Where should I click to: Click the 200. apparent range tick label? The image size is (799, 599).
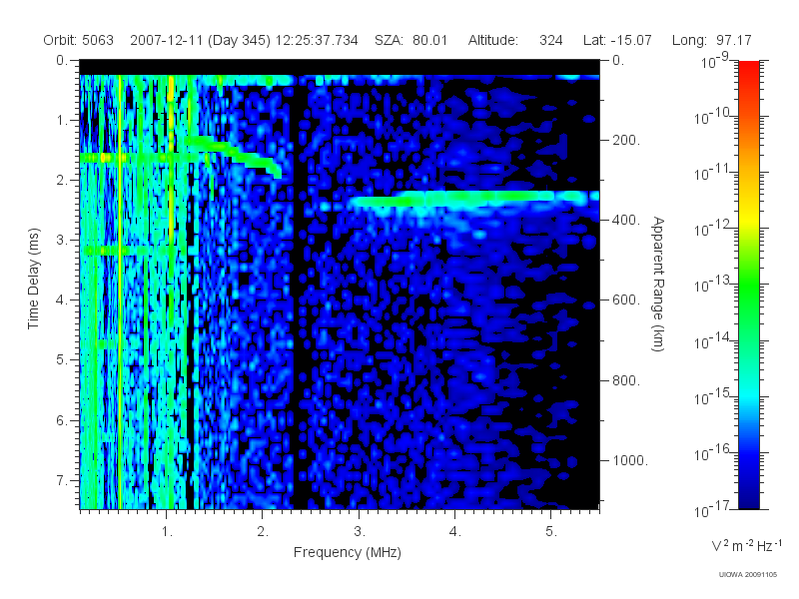[x=626, y=140]
